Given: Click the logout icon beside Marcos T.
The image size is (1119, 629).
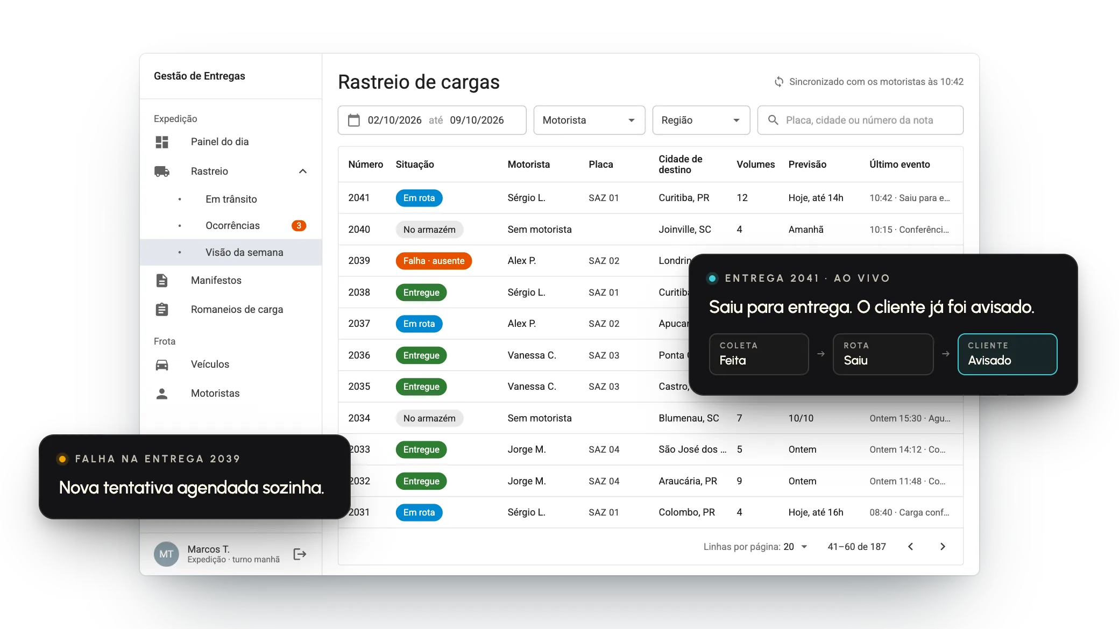Looking at the screenshot, I should point(300,554).
